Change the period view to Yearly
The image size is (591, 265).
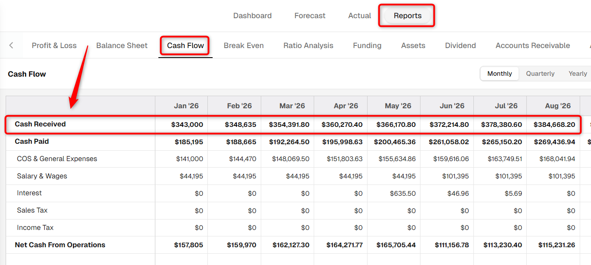tap(578, 74)
